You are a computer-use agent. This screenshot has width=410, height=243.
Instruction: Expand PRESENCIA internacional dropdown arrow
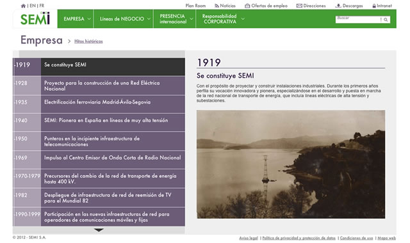(x=192, y=19)
